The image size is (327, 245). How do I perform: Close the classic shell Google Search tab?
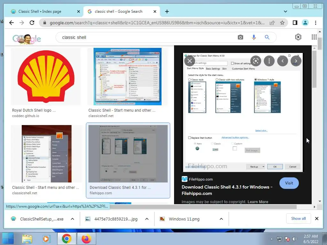click(x=155, y=11)
